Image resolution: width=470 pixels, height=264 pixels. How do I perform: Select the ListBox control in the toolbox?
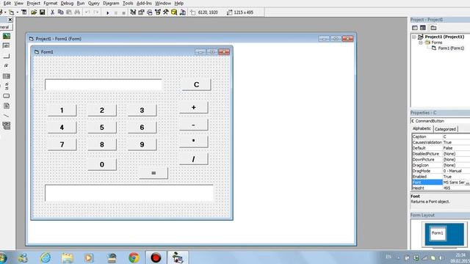coord(7,76)
